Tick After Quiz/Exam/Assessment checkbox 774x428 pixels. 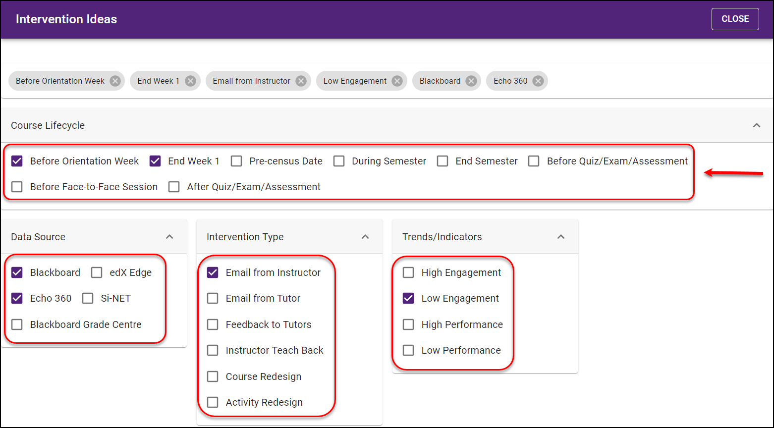174,187
